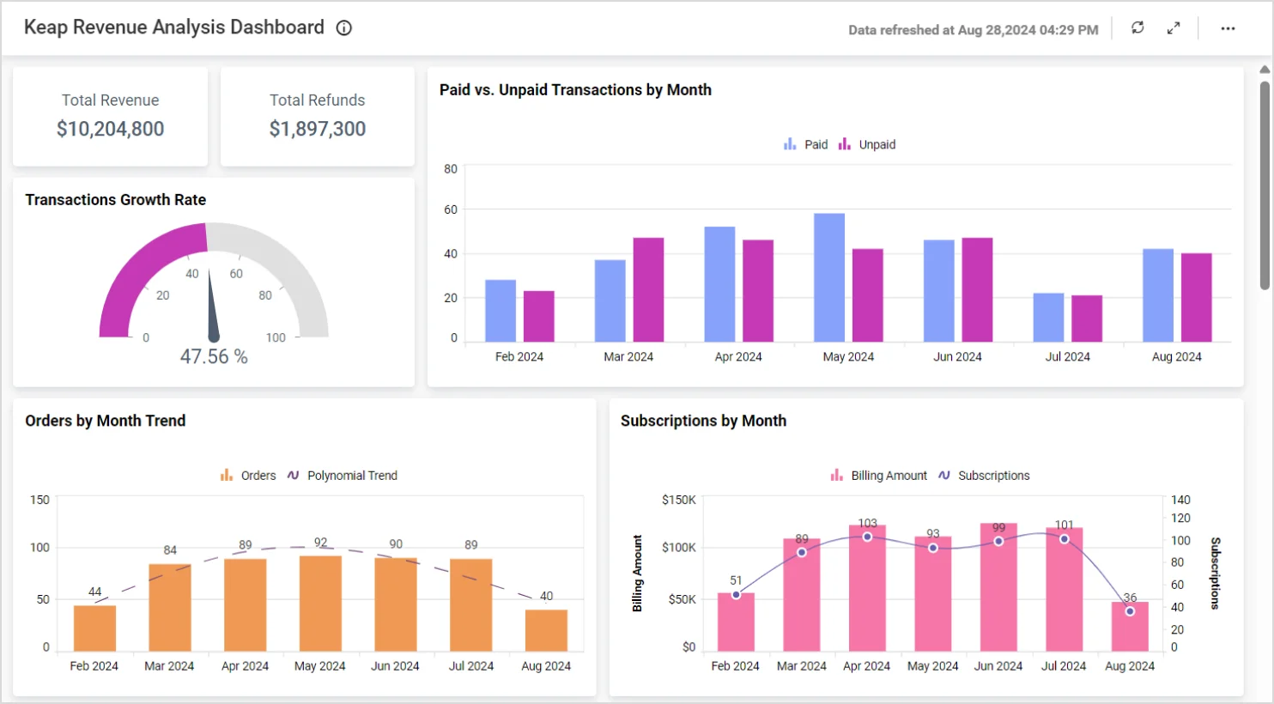Open dashboard in fullscreen view
The width and height of the screenshot is (1274, 704).
pos(1174,28)
